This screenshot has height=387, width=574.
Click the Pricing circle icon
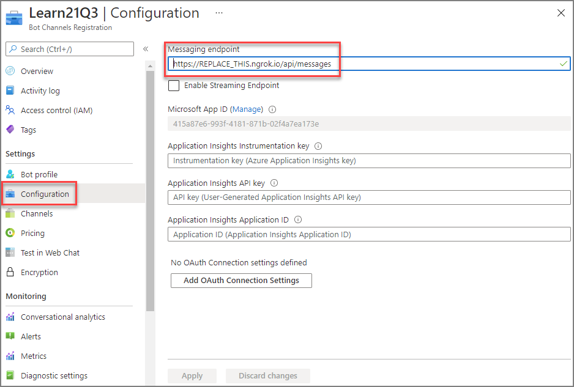pos(10,233)
